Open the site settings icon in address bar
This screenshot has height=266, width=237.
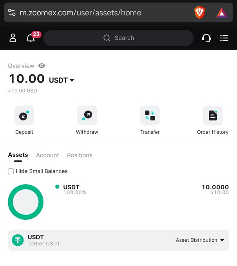[12, 13]
